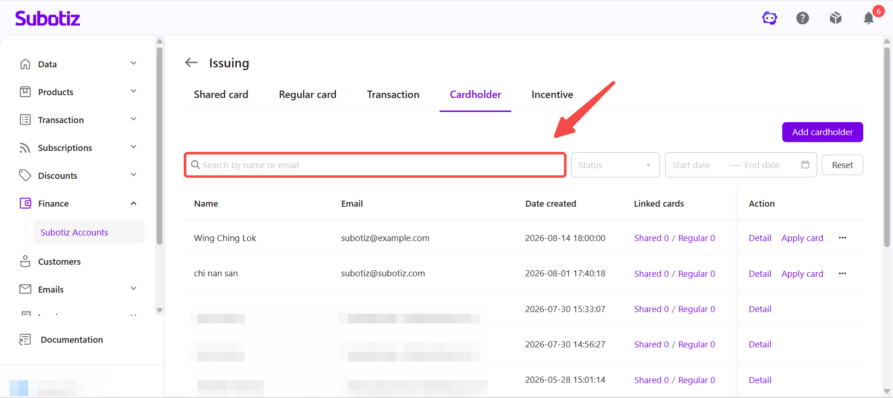Click the main page scrollbar
Viewport: 893px width, 398px height.
click(x=887, y=146)
